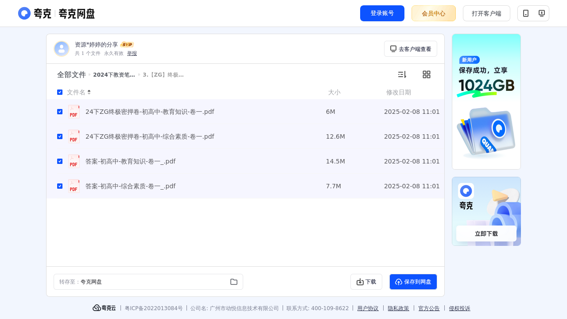Click 立即下载 in the Quark ad
Screen dimensions: 567x319
click(x=486, y=233)
